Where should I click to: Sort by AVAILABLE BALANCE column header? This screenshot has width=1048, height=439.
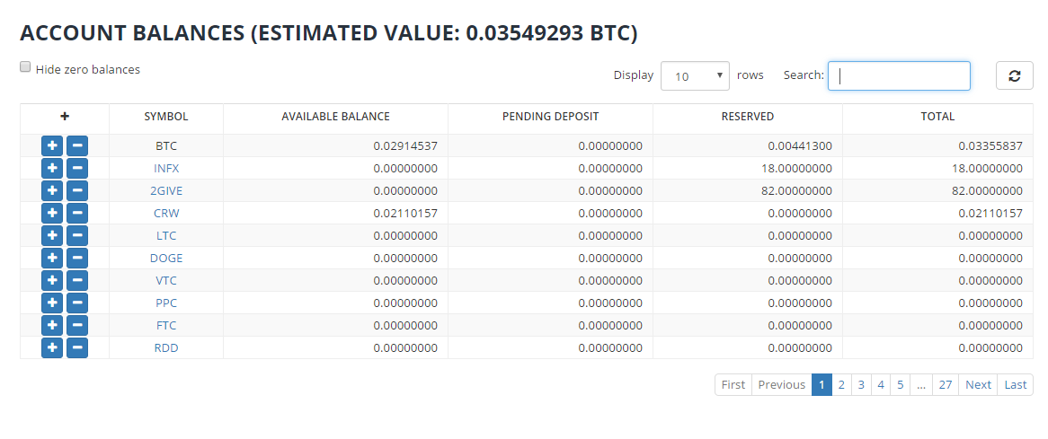[x=335, y=117]
